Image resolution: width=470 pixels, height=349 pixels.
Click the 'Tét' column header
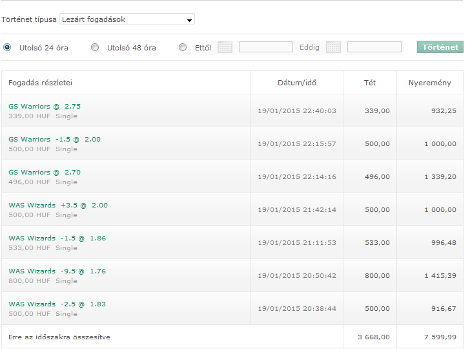point(370,83)
